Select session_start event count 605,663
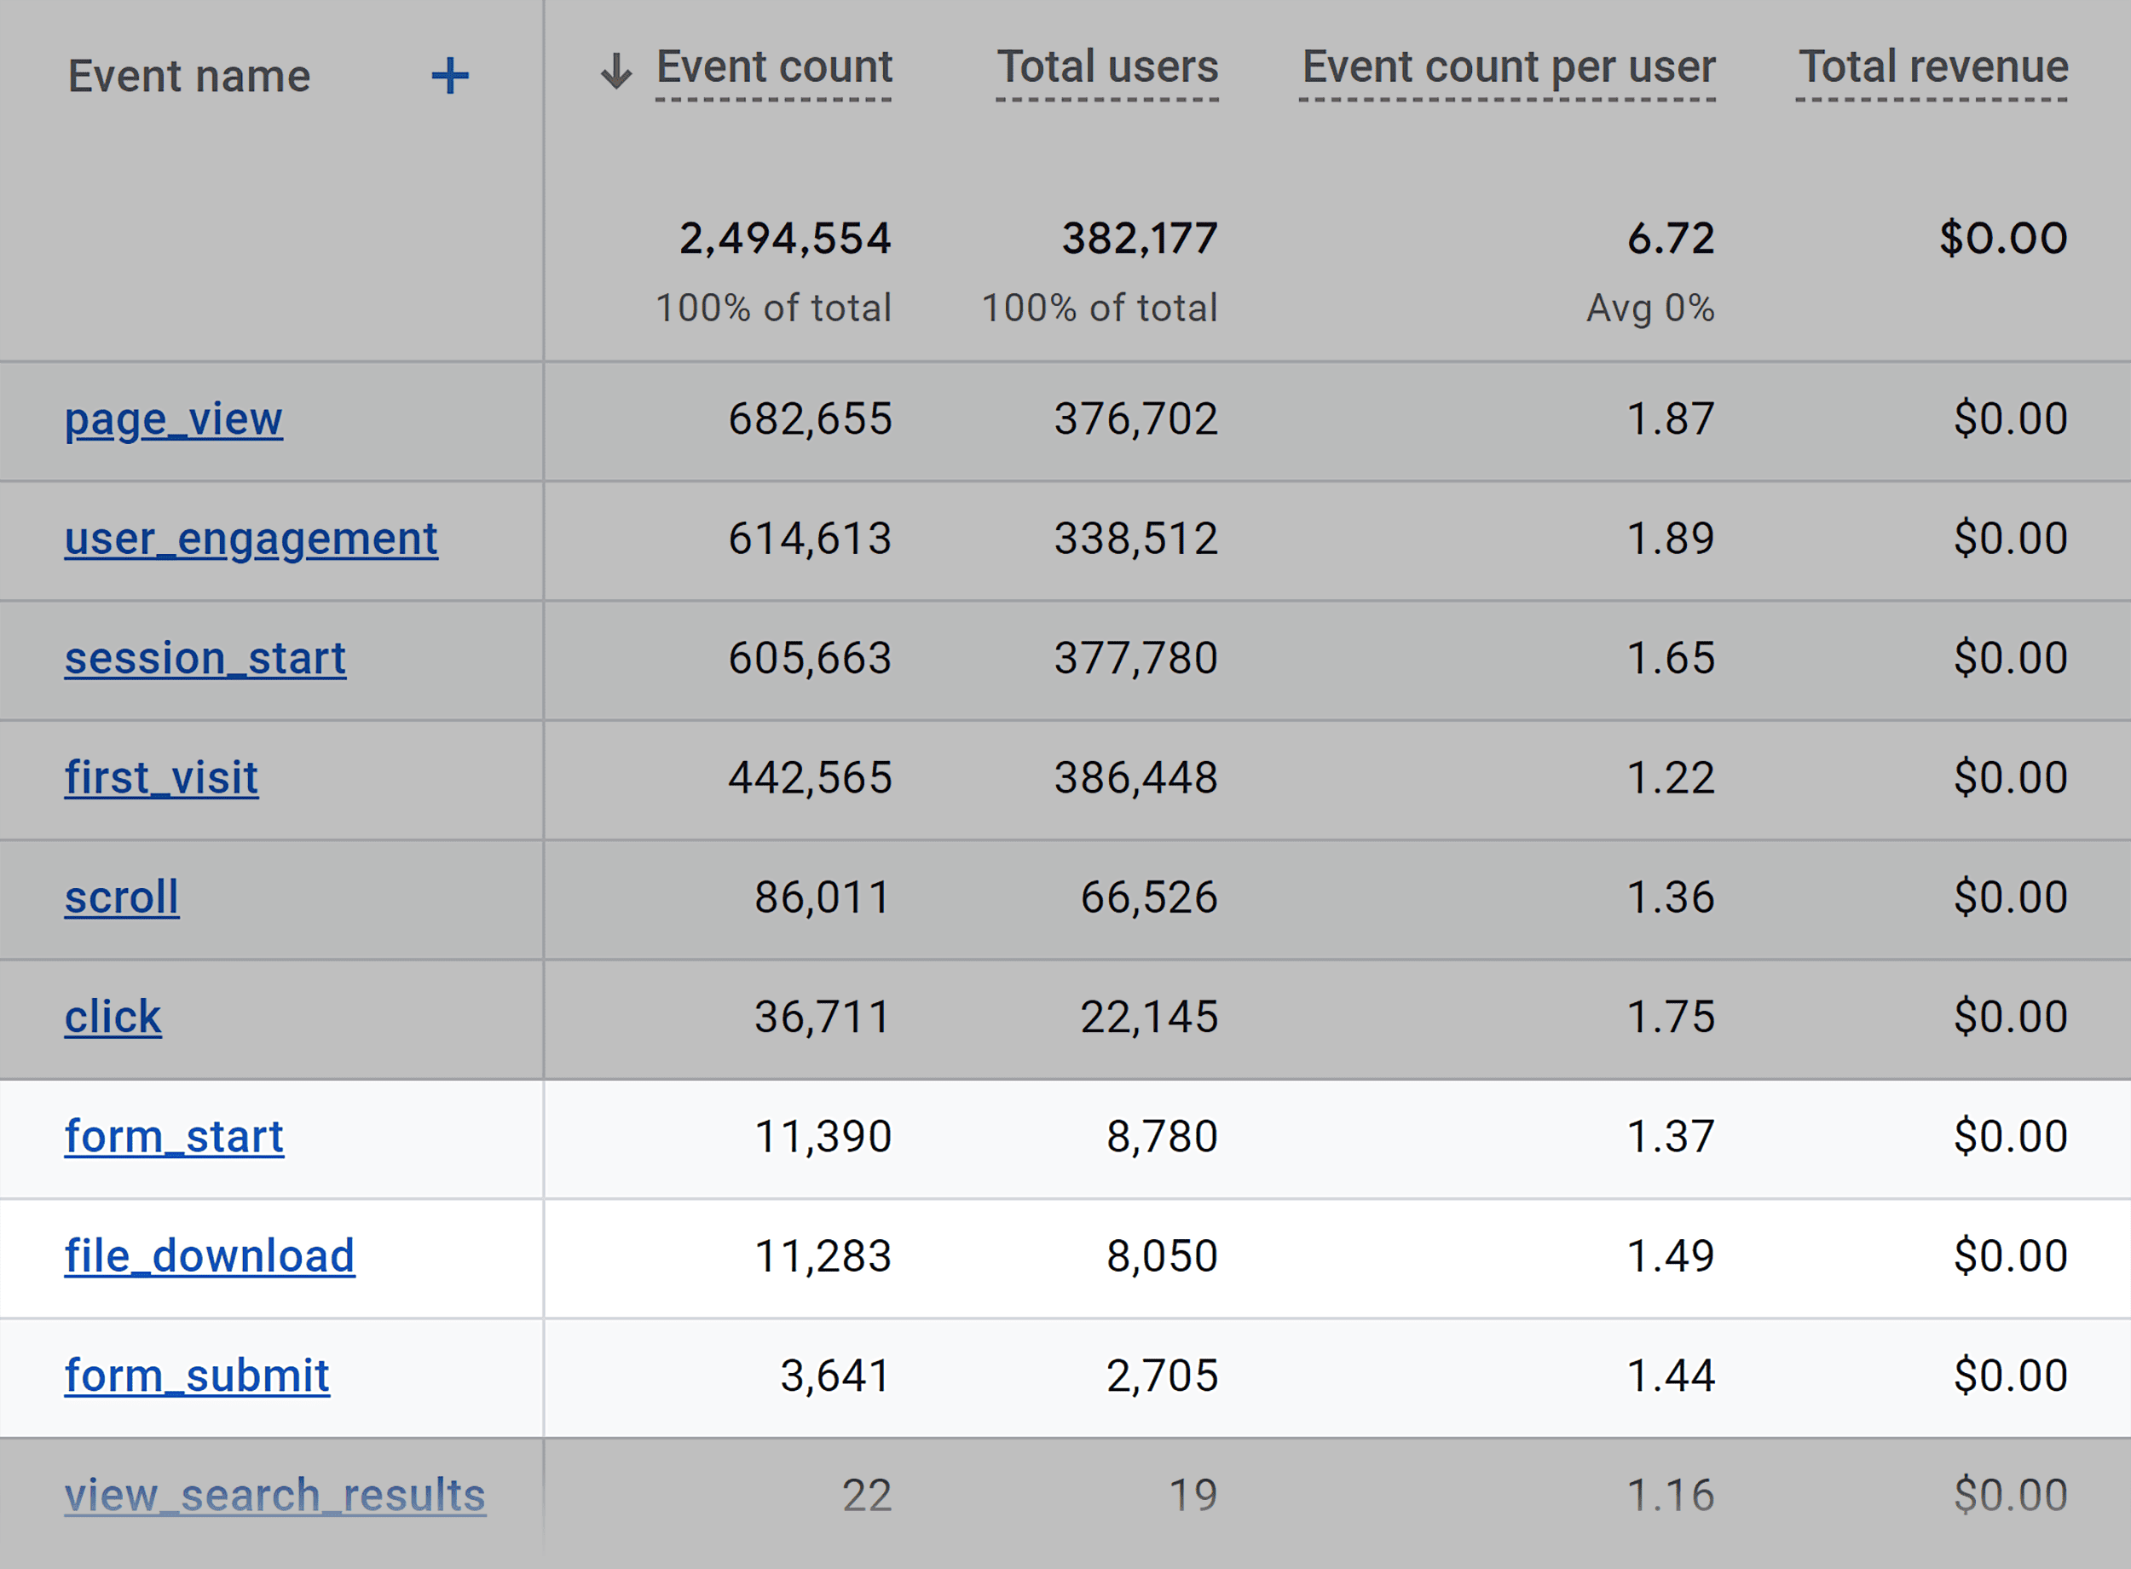This screenshot has height=1569, width=2131. [810, 658]
